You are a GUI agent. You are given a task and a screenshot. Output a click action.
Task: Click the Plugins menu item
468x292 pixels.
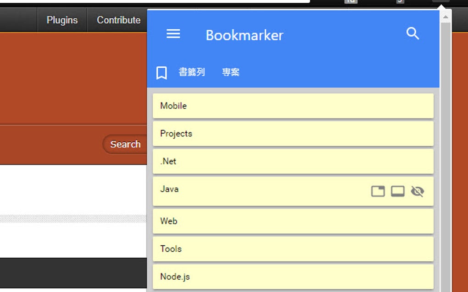coord(61,20)
